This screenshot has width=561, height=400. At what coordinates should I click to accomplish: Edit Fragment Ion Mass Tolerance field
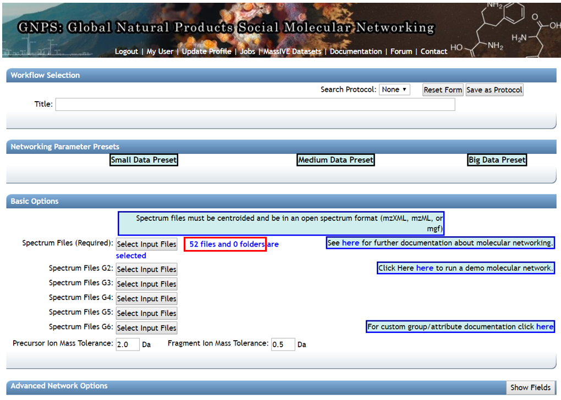(283, 345)
